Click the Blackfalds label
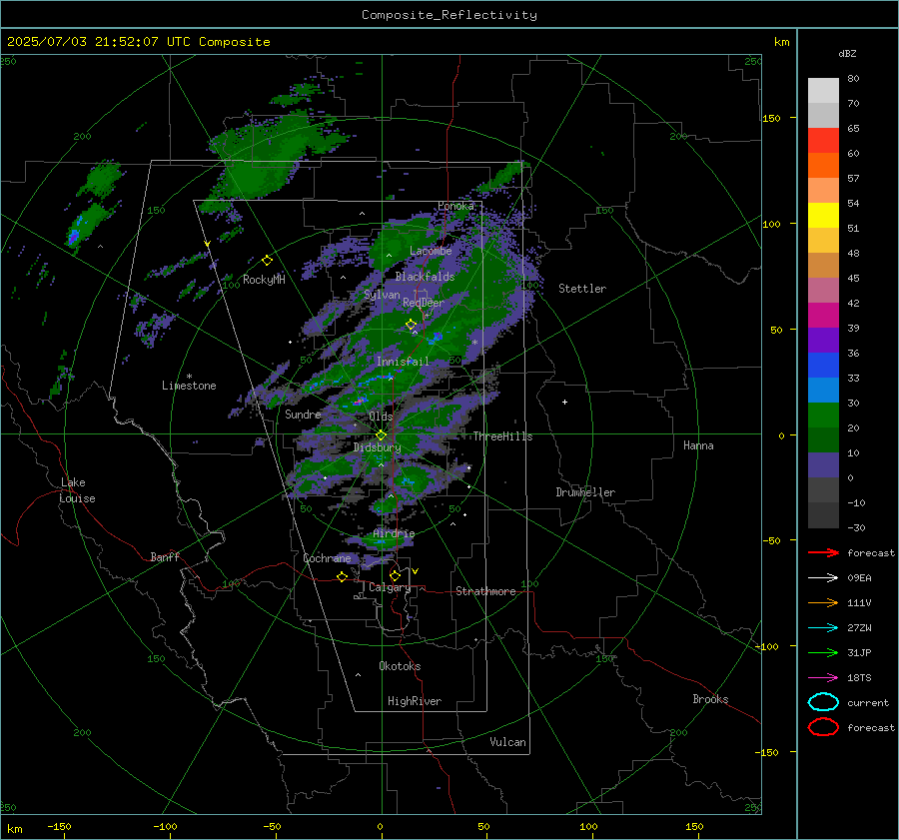This screenshot has height=840, width=899. tap(425, 277)
